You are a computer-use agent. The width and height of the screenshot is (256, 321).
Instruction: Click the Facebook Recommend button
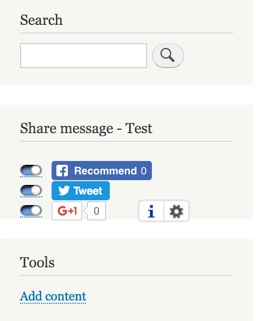[102, 171]
